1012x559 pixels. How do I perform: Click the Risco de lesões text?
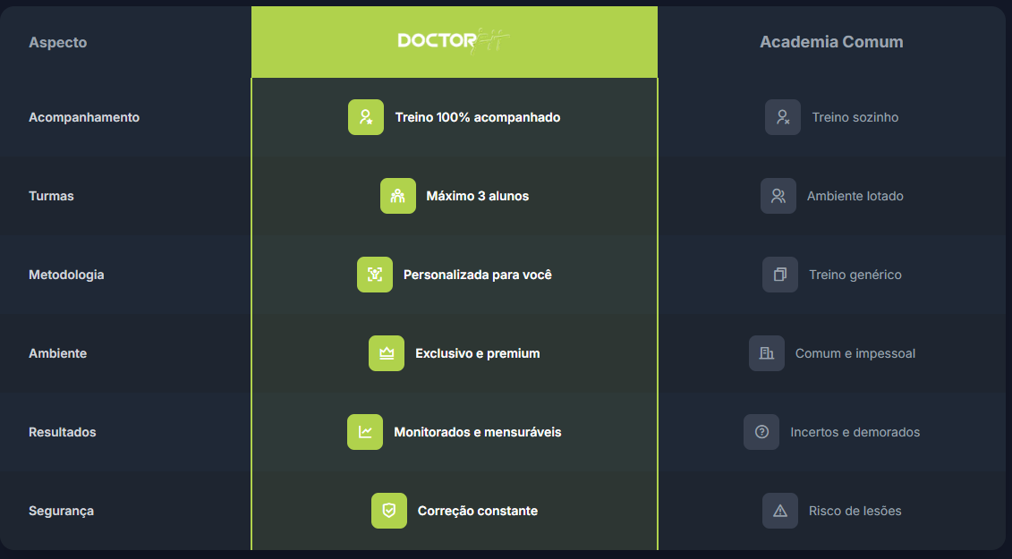coord(855,511)
